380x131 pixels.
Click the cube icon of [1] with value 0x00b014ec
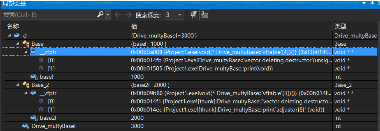[x=41, y=110]
